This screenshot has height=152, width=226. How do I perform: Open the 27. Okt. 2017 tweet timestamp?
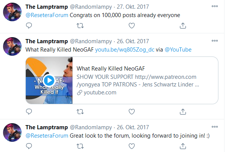click(133, 7)
